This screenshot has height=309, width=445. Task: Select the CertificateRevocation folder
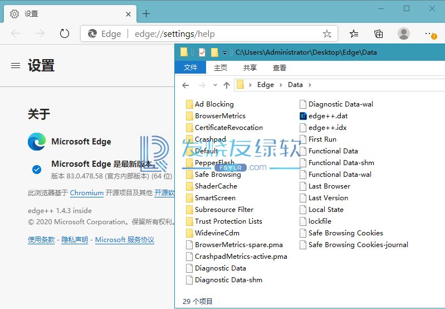pyautogui.click(x=224, y=127)
